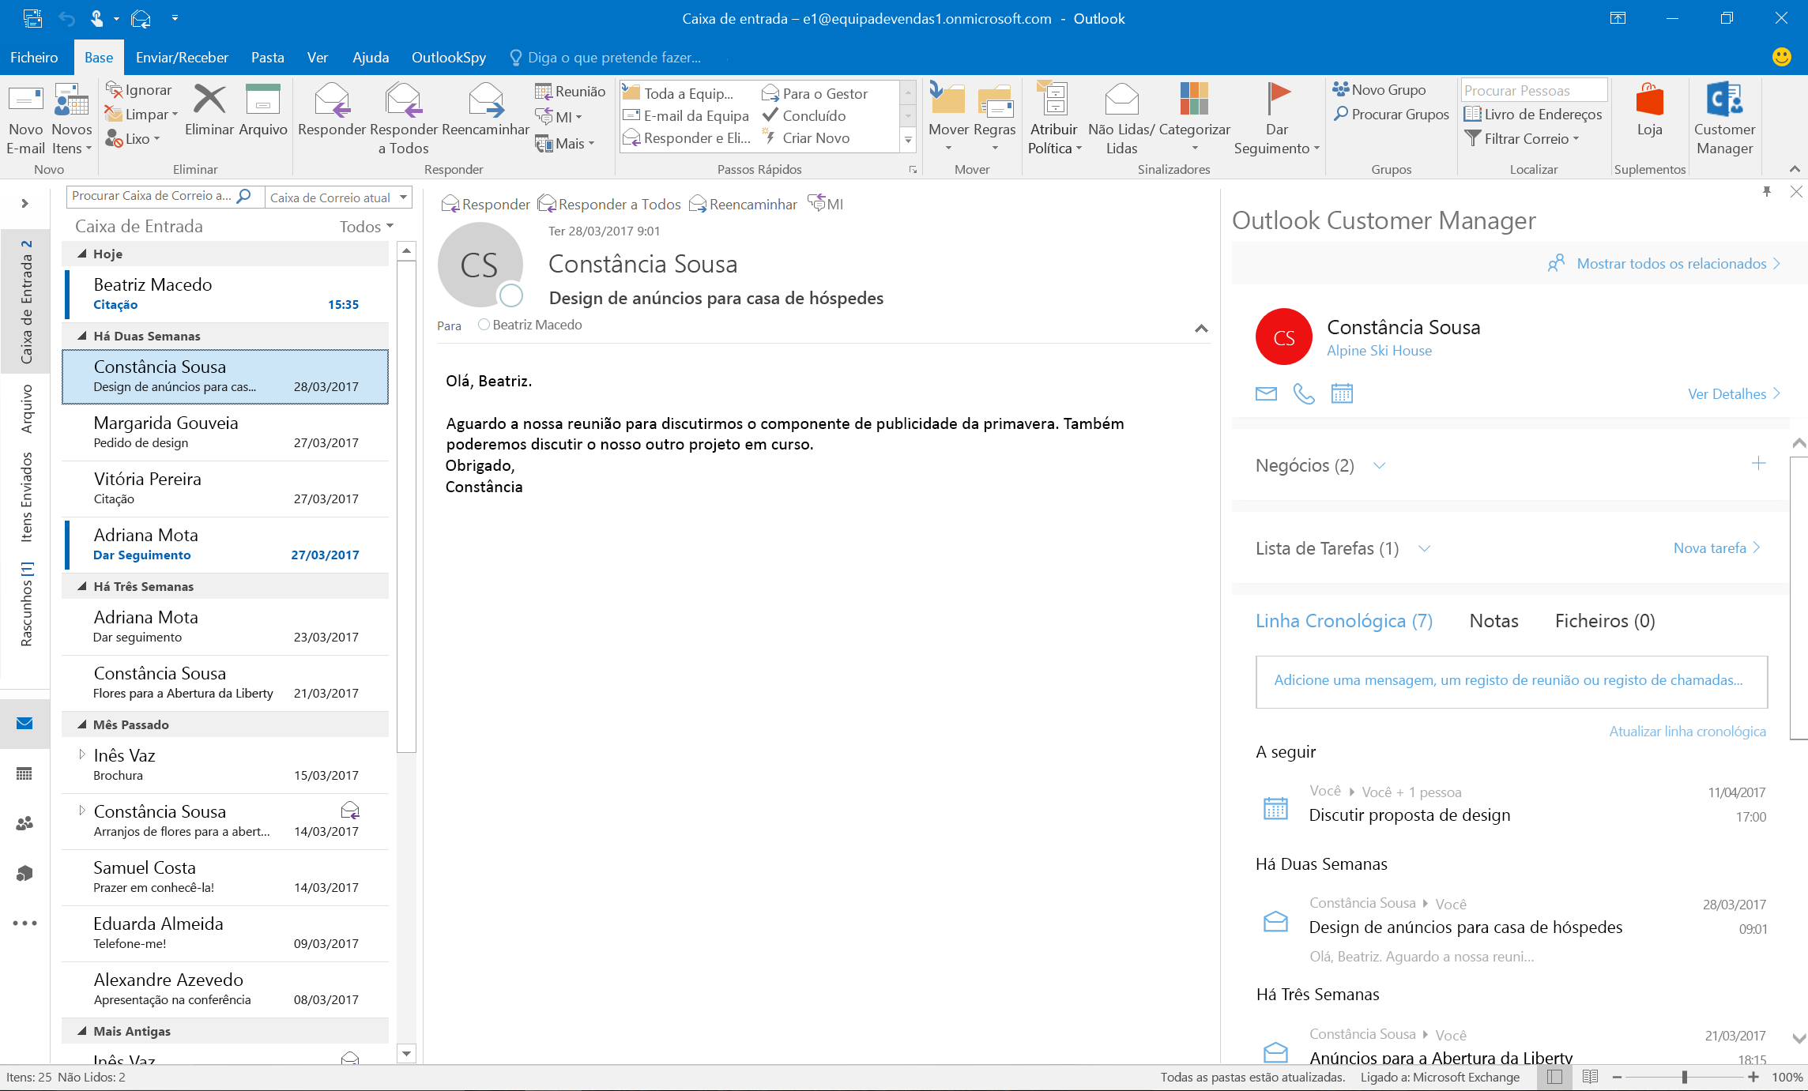Pin the Customer Manager pane
The image size is (1808, 1091).
[1767, 191]
